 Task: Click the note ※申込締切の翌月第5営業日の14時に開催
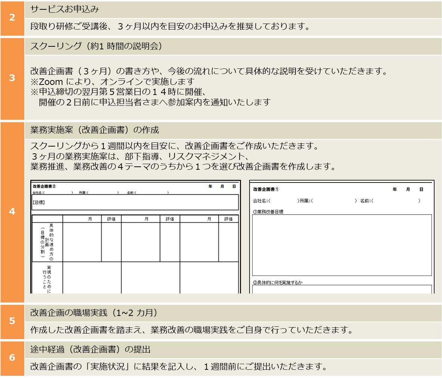[x=118, y=92]
